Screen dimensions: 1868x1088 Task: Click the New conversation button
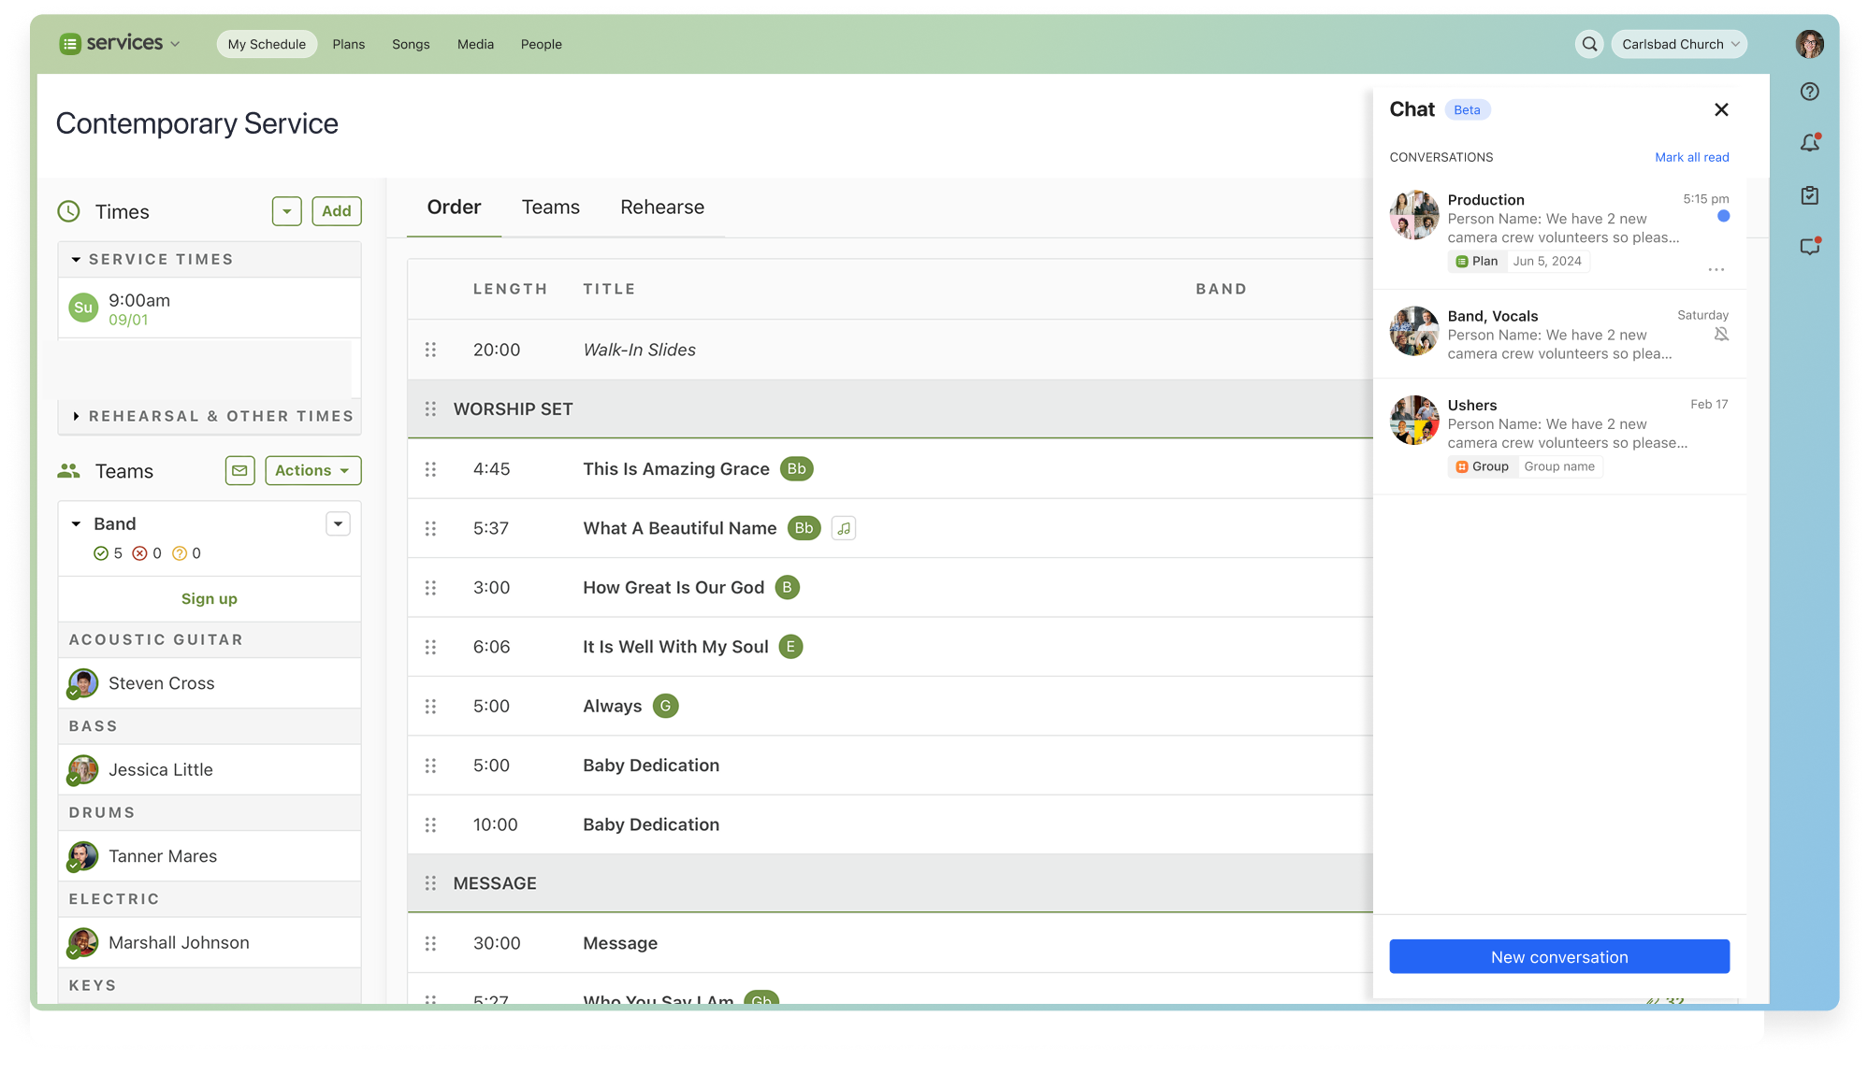pyautogui.click(x=1558, y=956)
